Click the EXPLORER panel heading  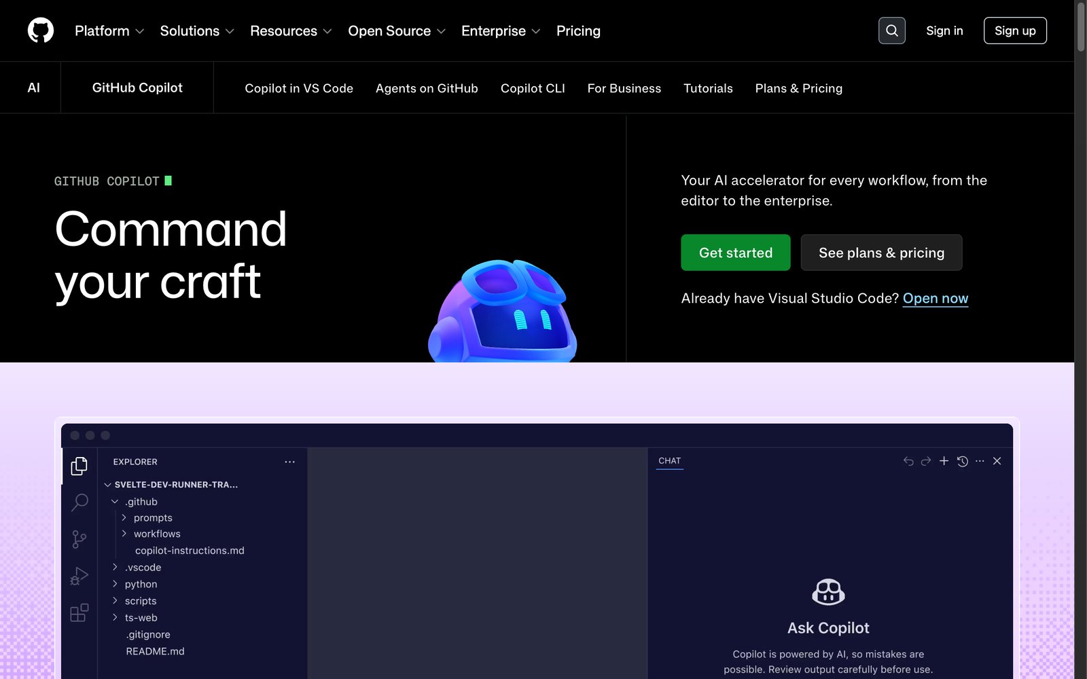tap(135, 462)
